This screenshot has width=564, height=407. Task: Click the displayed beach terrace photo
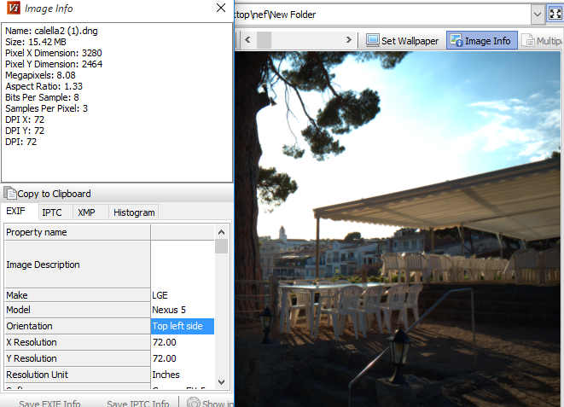(x=398, y=229)
